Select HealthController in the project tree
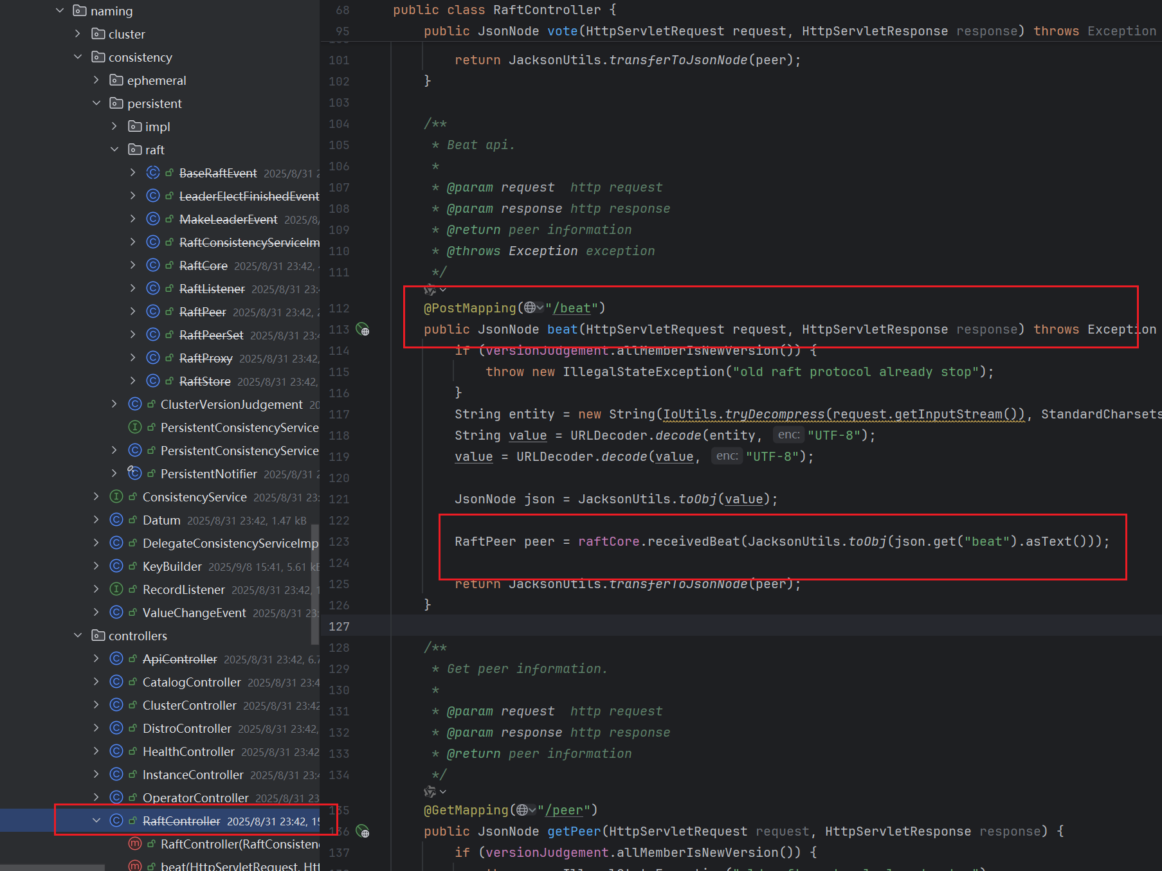Viewport: 1162px width, 871px height. tap(188, 751)
